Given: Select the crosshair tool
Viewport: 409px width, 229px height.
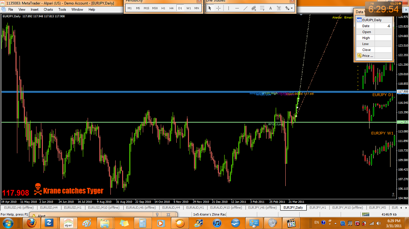Looking at the screenshot, I should [218, 8].
